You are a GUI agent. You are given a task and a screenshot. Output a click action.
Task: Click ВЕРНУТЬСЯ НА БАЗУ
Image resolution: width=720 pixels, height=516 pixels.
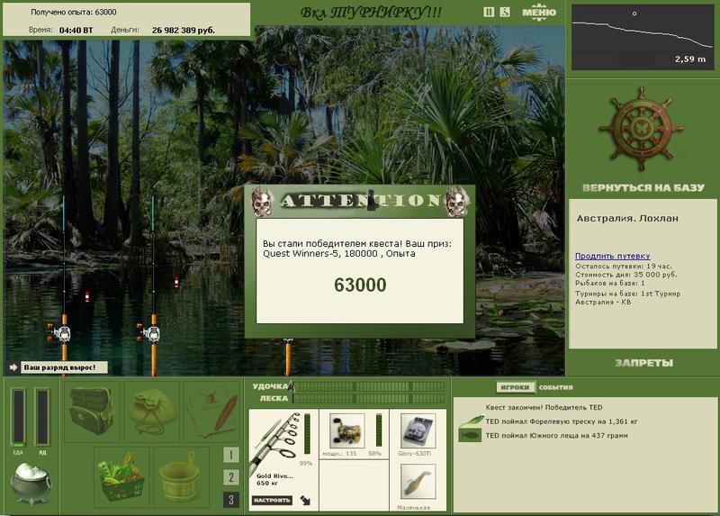click(643, 187)
